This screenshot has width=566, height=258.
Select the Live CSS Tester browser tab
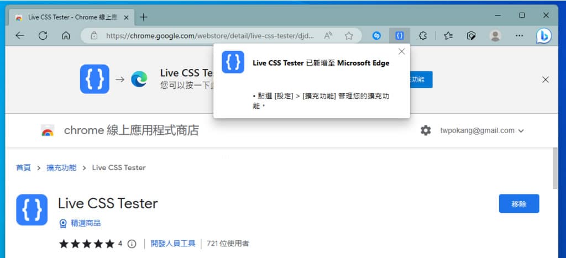click(x=71, y=17)
